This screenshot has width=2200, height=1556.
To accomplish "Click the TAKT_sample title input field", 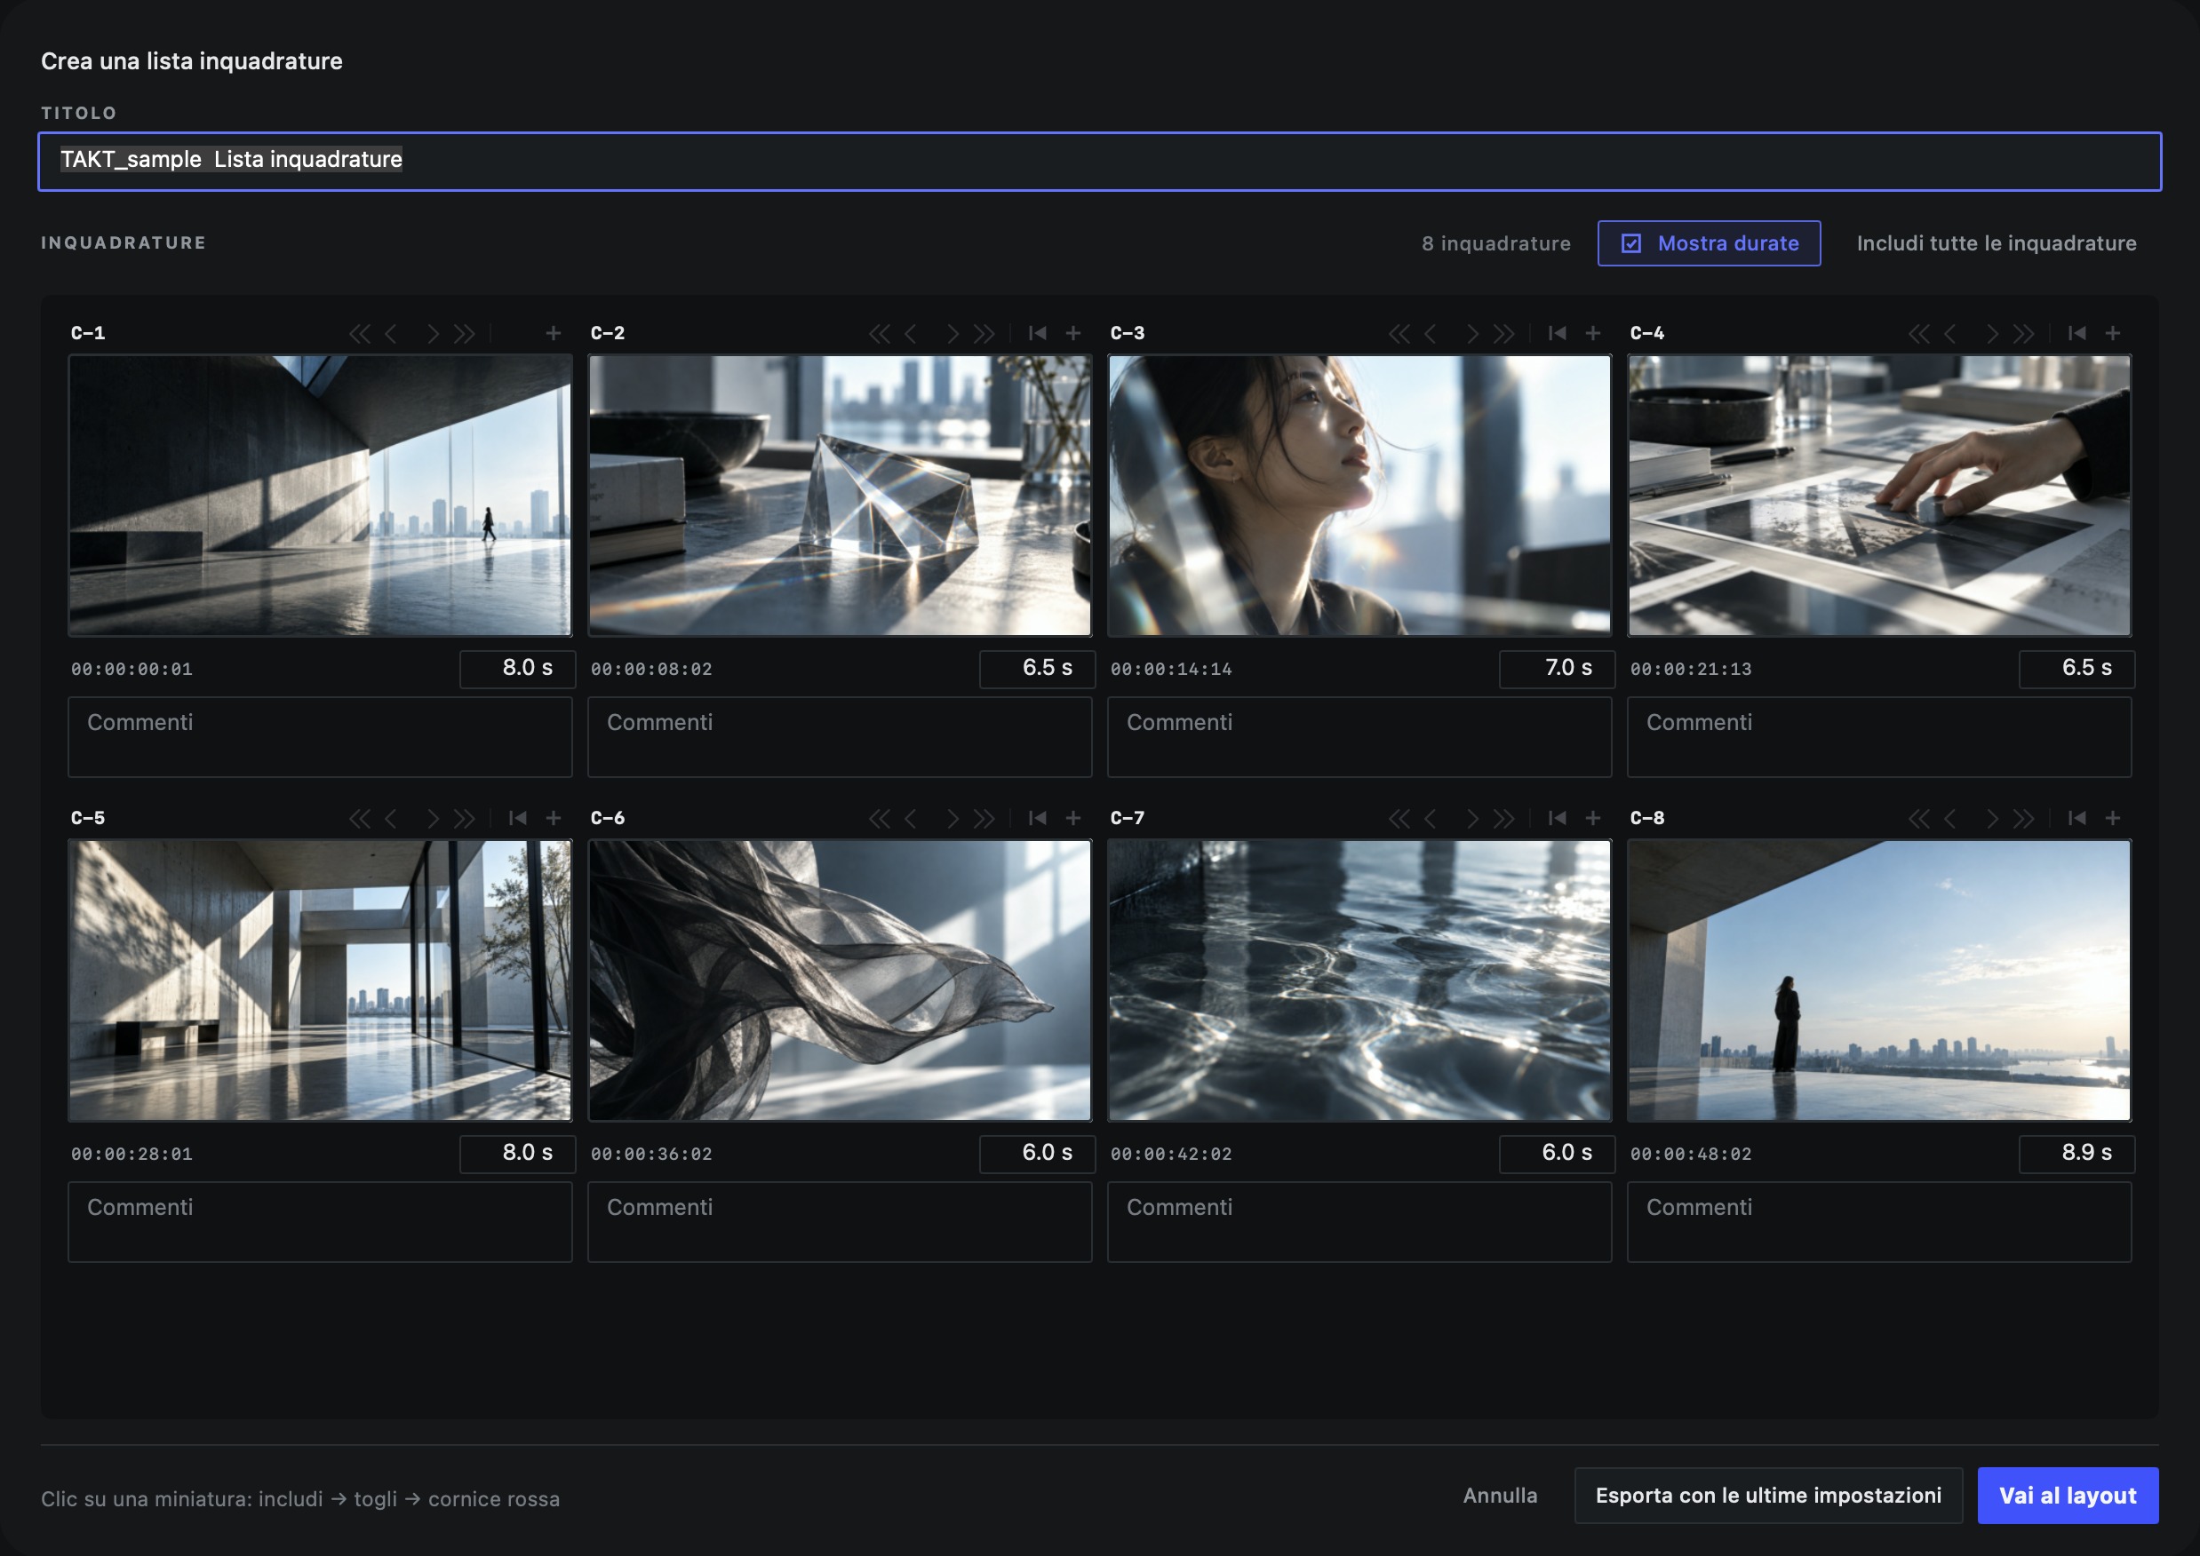I will [1099, 161].
